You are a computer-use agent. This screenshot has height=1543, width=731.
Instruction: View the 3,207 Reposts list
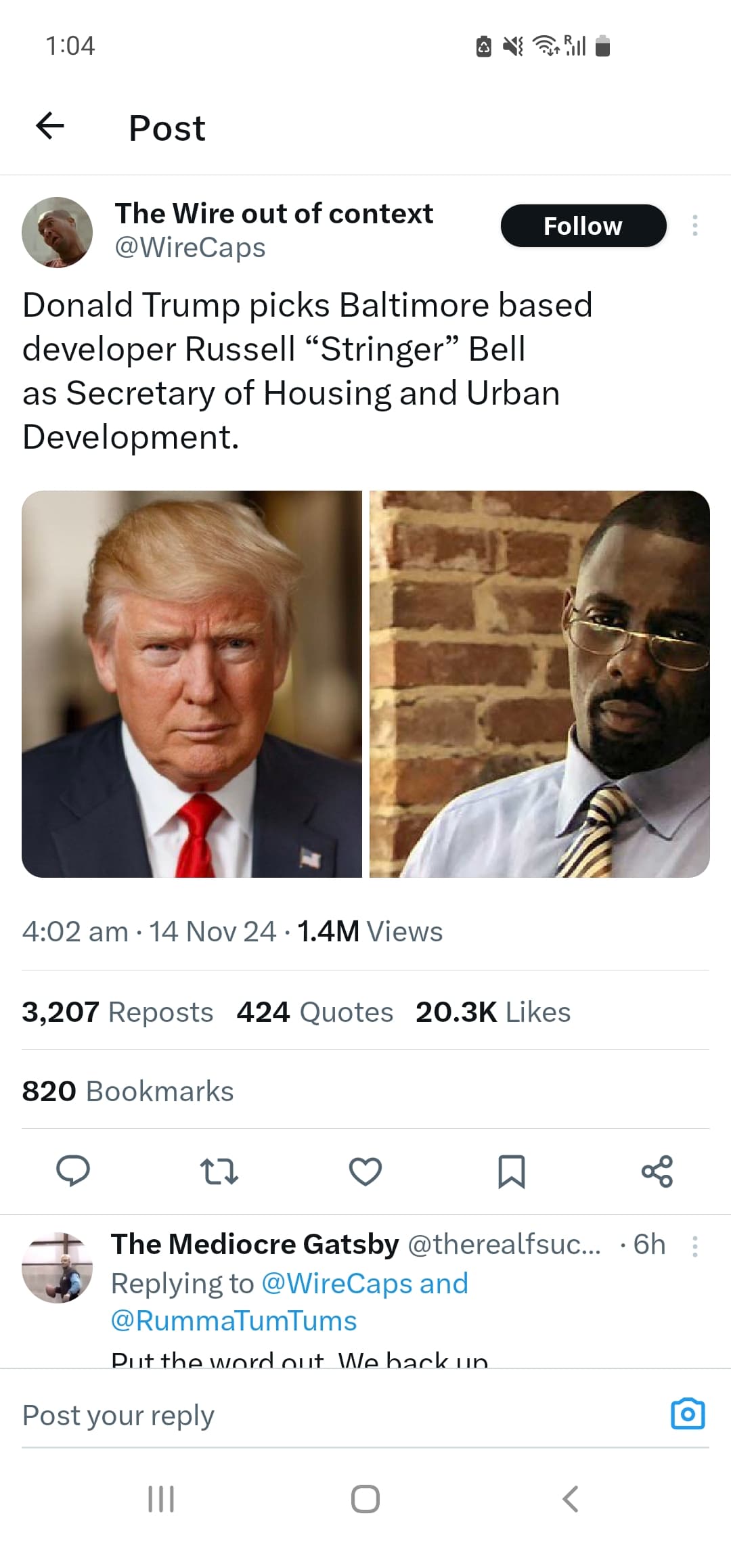point(117,1012)
